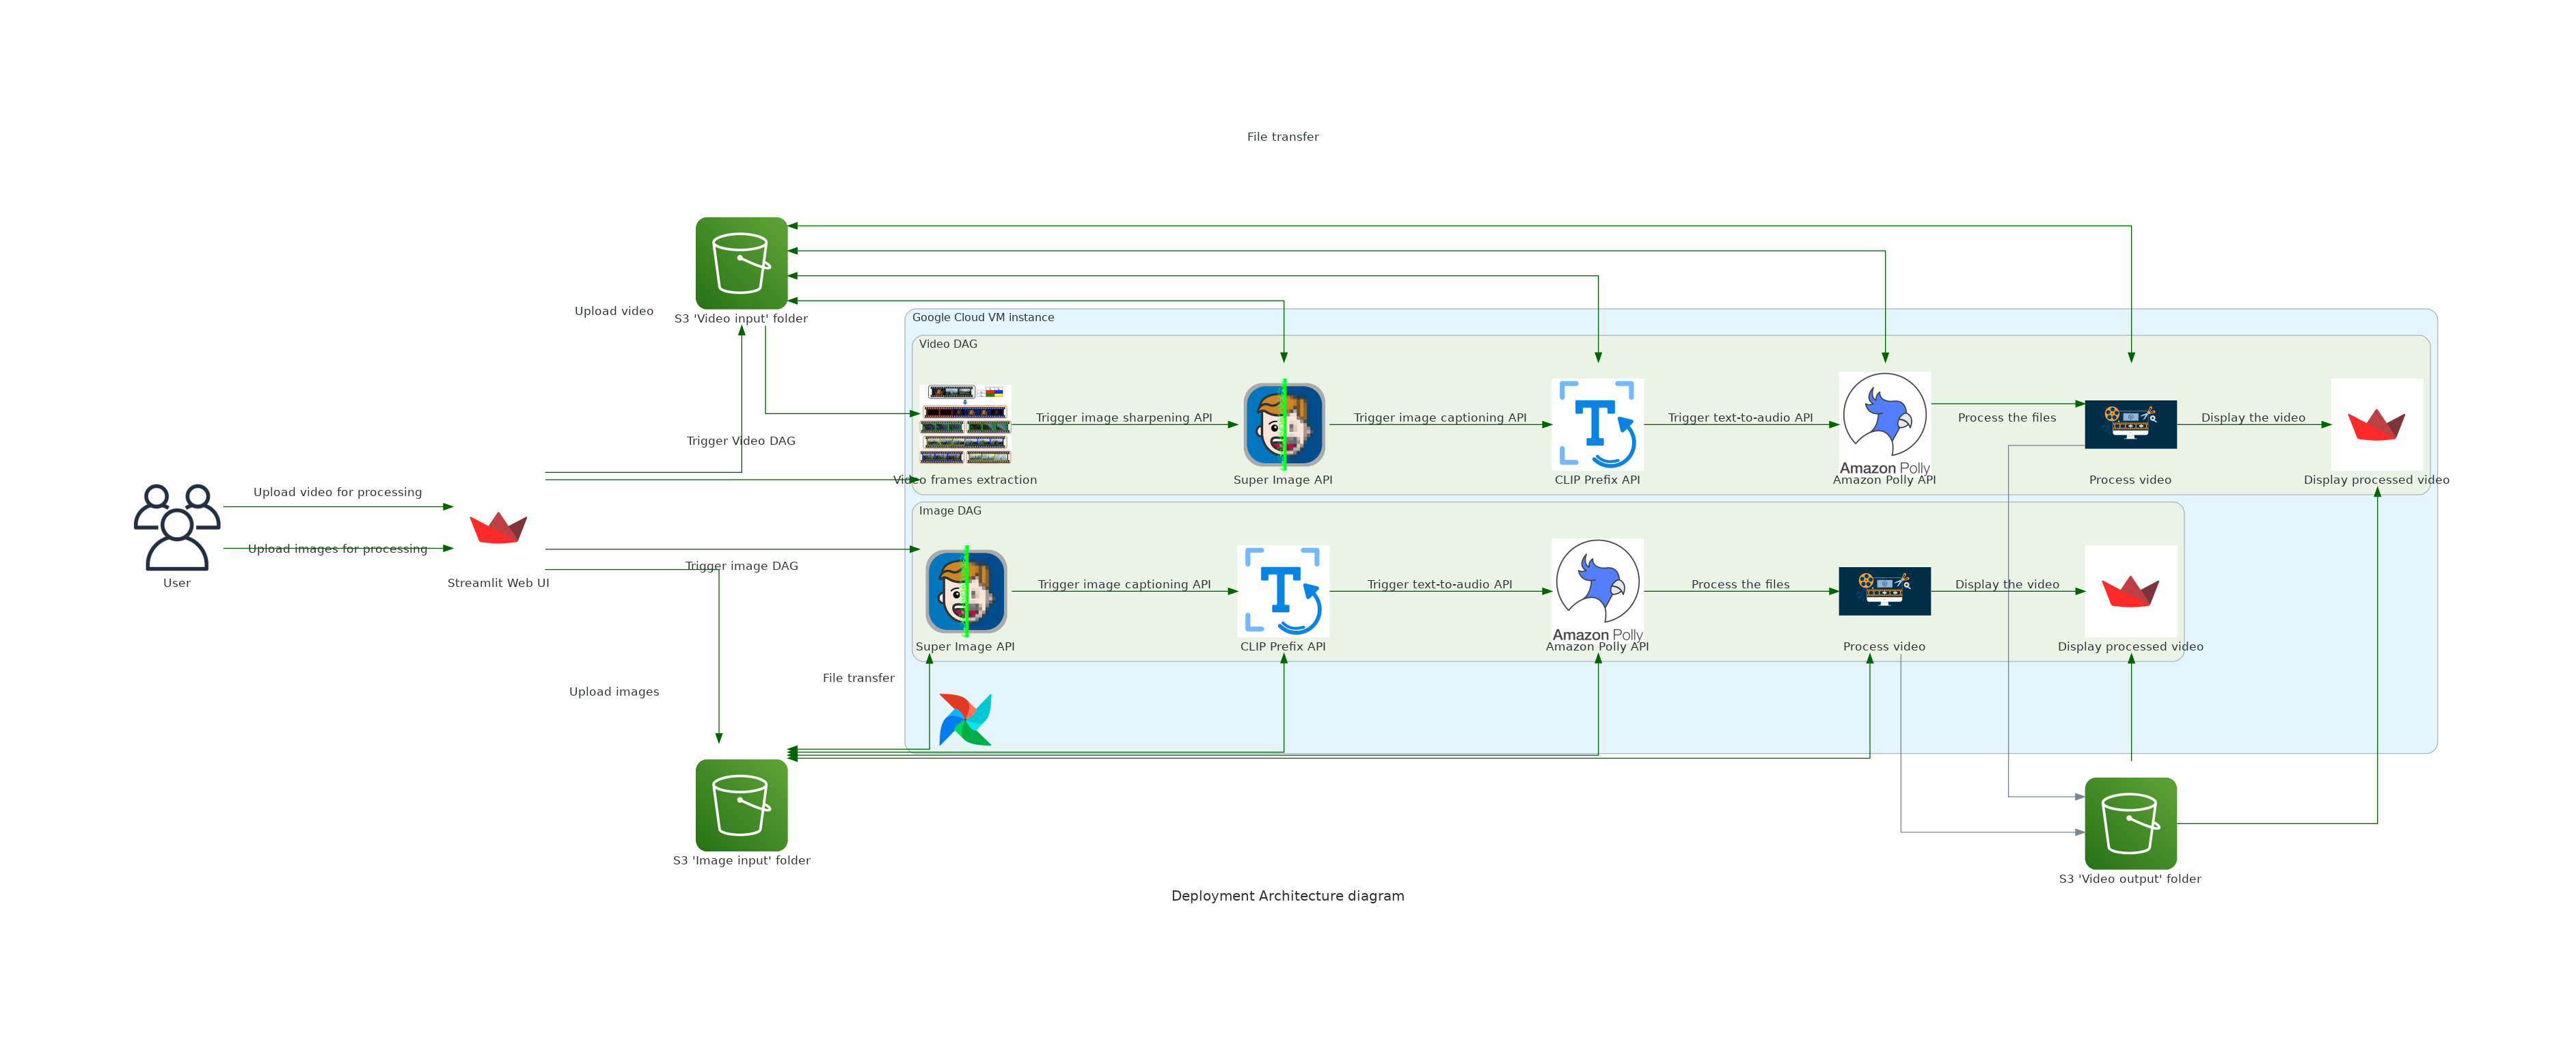2576x1040 pixels.
Task: Select the Super Image API icon in Image DAG
Action: pyautogui.click(x=966, y=591)
